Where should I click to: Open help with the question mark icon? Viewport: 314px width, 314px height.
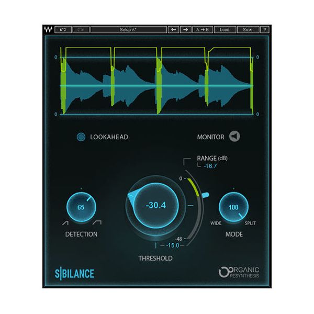point(265,30)
